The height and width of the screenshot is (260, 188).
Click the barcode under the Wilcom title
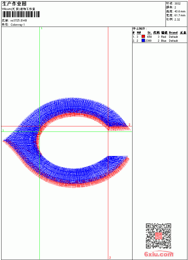pos(21,14)
